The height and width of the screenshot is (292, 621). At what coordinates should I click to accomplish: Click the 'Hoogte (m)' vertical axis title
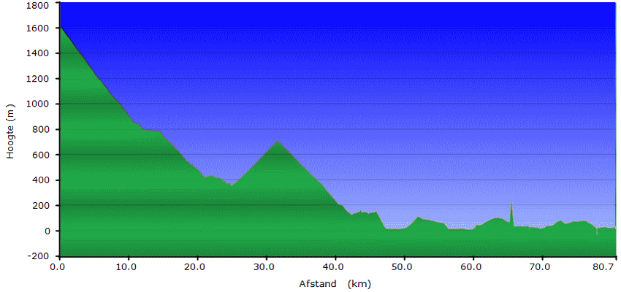click(10, 131)
